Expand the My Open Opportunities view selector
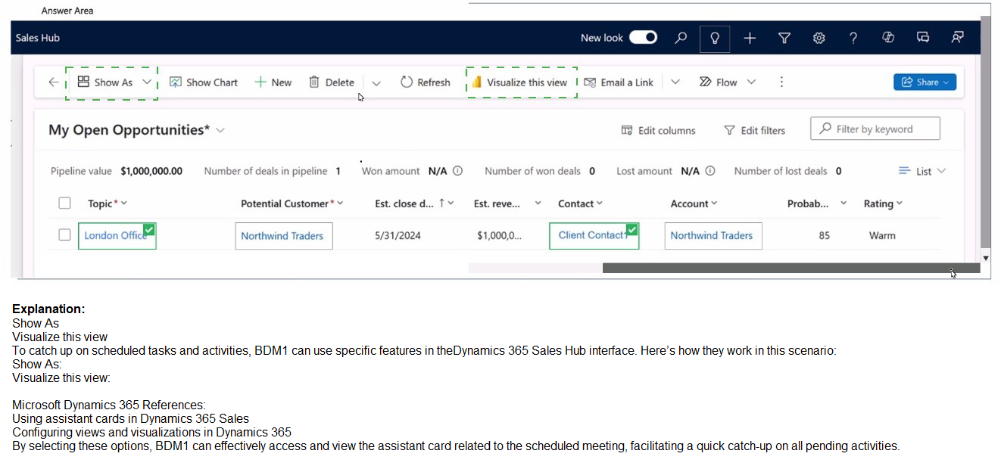This screenshot has height=469, width=1001. tap(220, 130)
